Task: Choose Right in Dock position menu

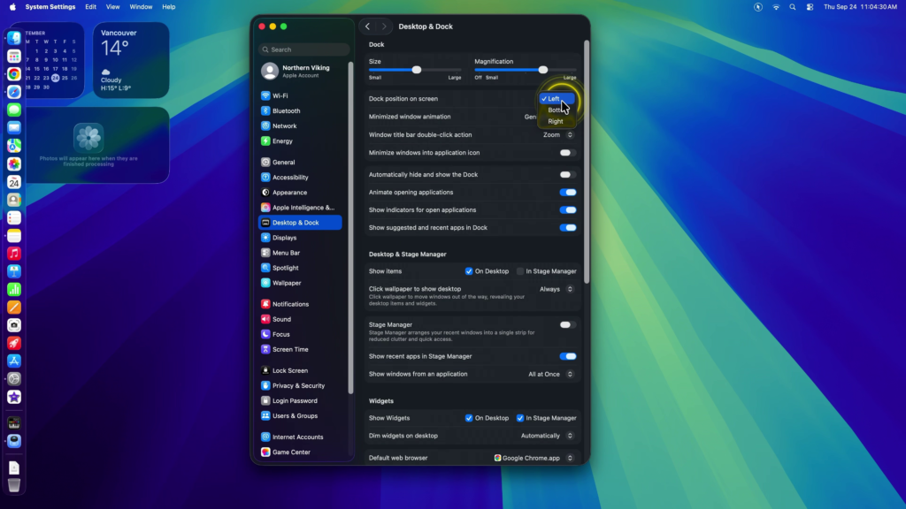Action: pyautogui.click(x=557, y=121)
